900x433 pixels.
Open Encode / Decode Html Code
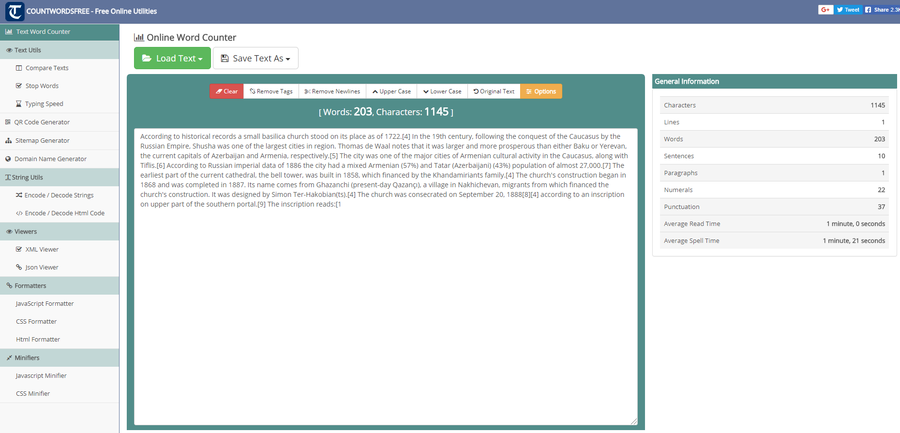[64, 213]
